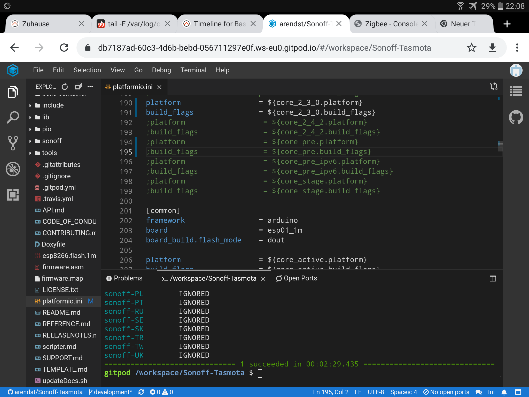Click No open ports status item
This screenshot has width=529, height=397.
[446, 392]
